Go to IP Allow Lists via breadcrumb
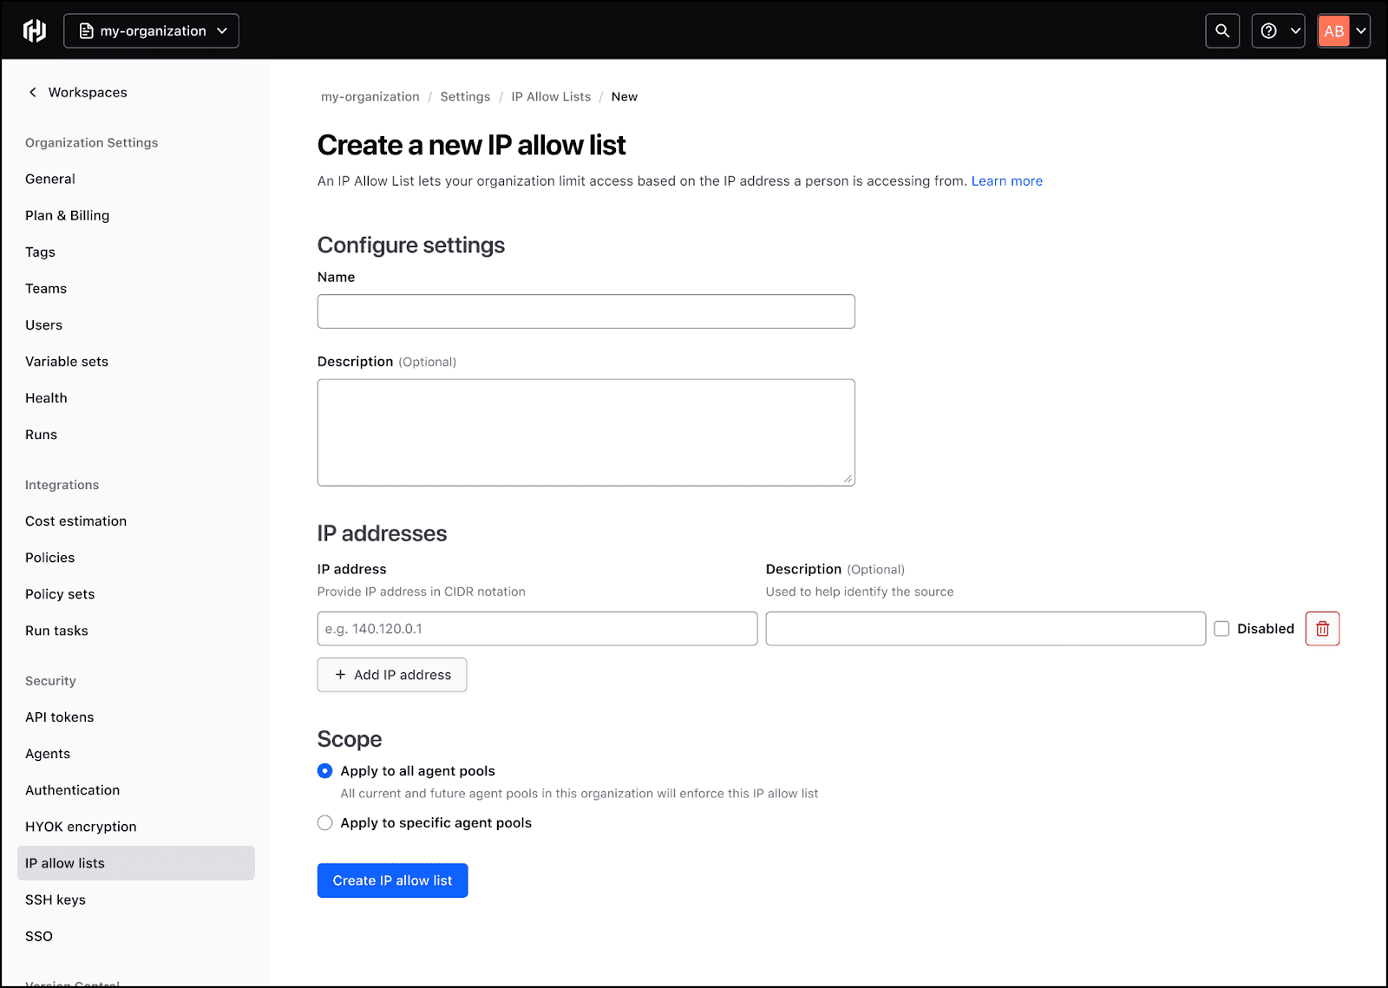The image size is (1388, 988). tap(550, 96)
